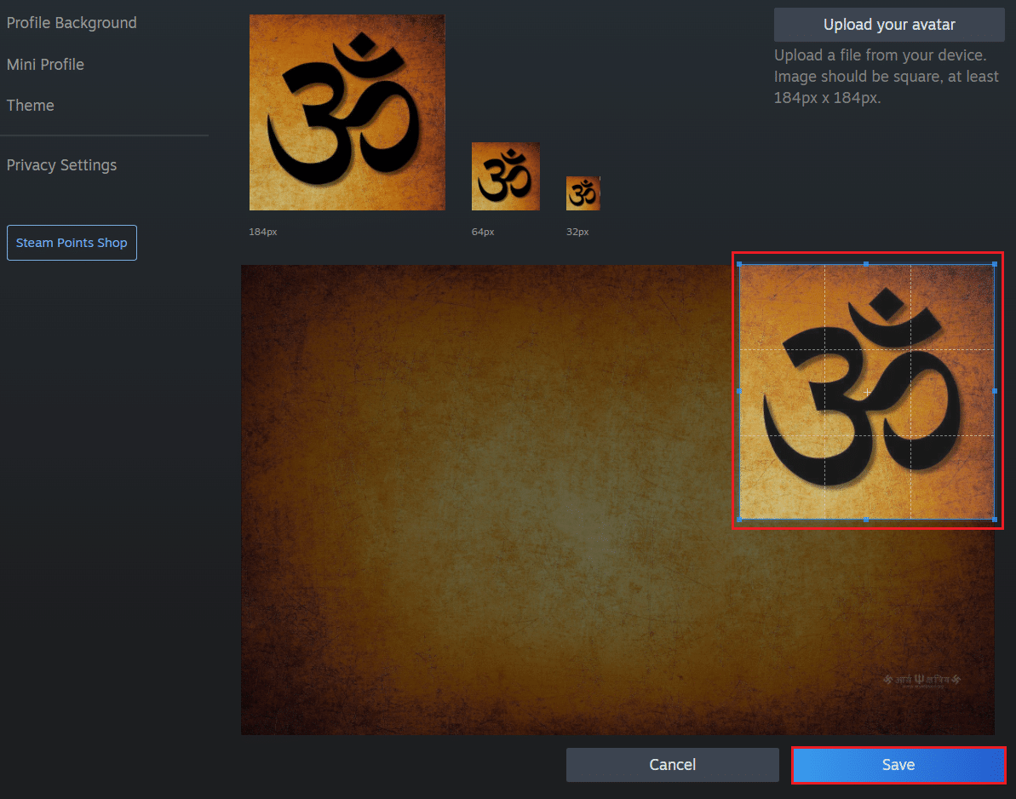Cancel the avatar changes
Viewport: 1016px width, 799px height.
(x=673, y=765)
